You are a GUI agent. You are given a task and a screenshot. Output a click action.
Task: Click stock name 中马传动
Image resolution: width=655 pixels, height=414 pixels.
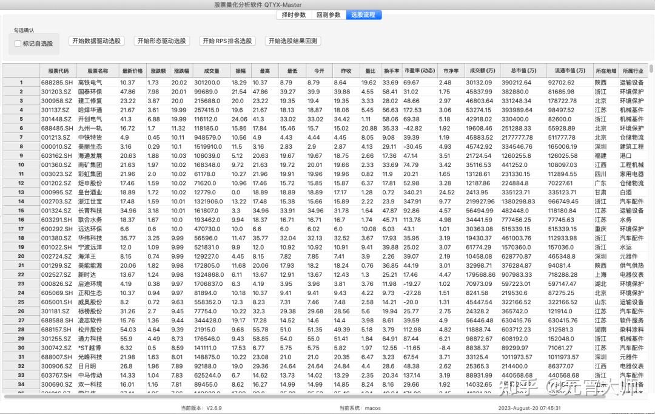(90, 376)
